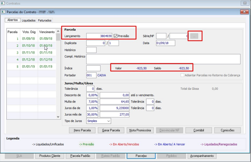Click the parcel list scroll down arrow
The height and width of the screenshot is (162, 251).
[x=58, y=117]
